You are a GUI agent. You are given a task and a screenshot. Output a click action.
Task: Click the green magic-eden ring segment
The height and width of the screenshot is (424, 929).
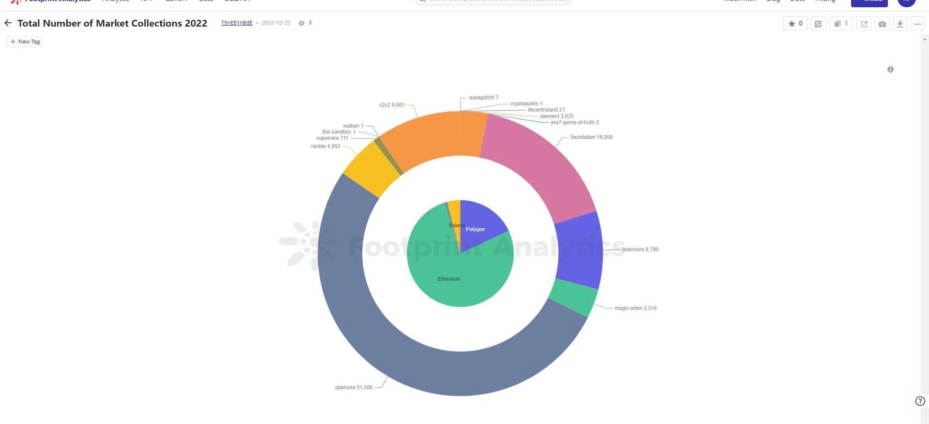[573, 297]
